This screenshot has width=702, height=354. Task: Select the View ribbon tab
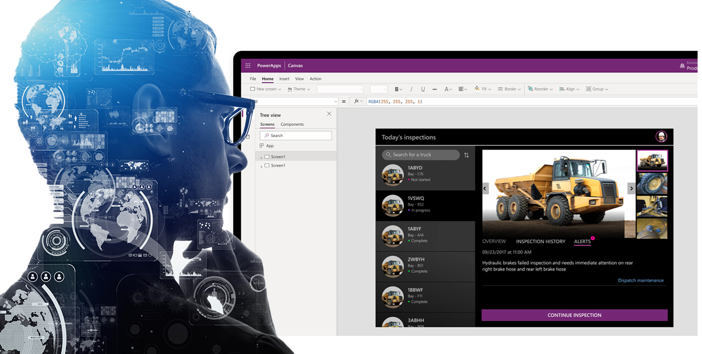tap(299, 79)
